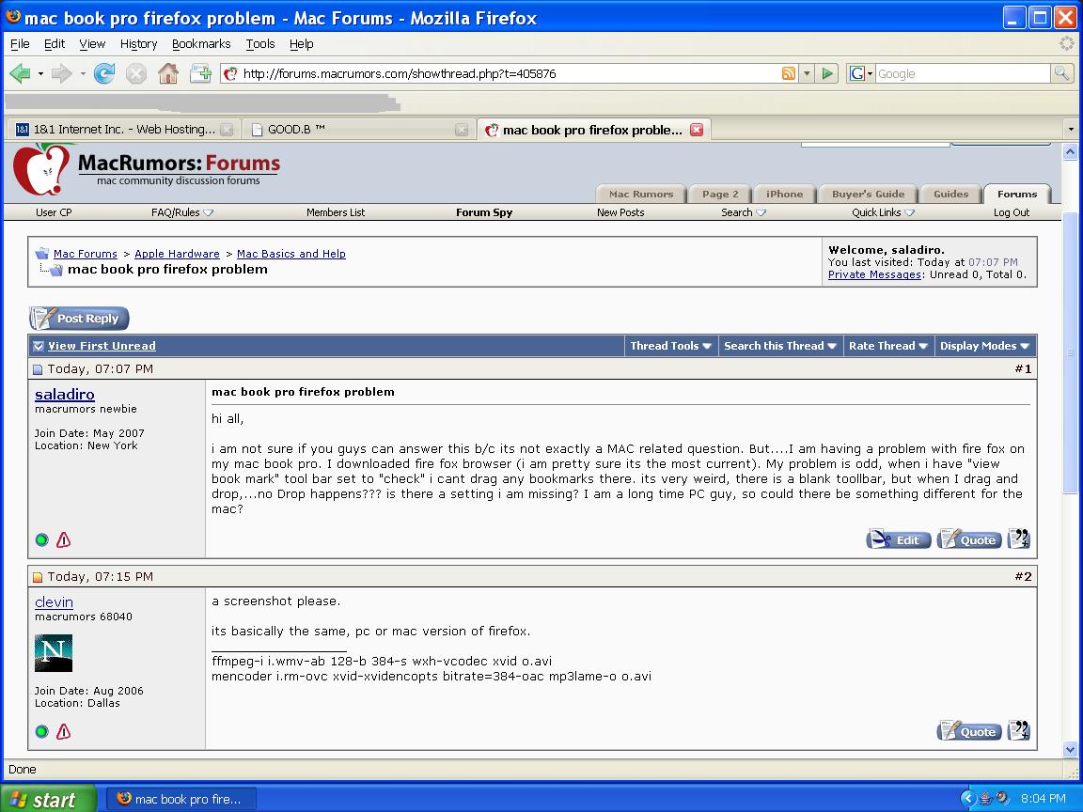1083x812 pixels.
Task: Select the Mac Rumors site tab
Action: click(x=641, y=194)
